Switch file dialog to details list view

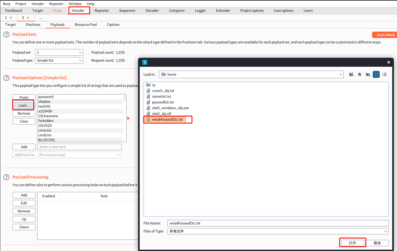coord(385,74)
